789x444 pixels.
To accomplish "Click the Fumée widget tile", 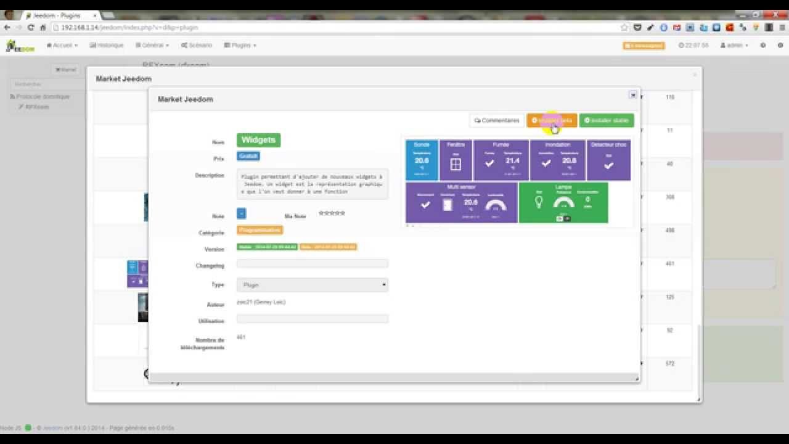I will [501, 160].
